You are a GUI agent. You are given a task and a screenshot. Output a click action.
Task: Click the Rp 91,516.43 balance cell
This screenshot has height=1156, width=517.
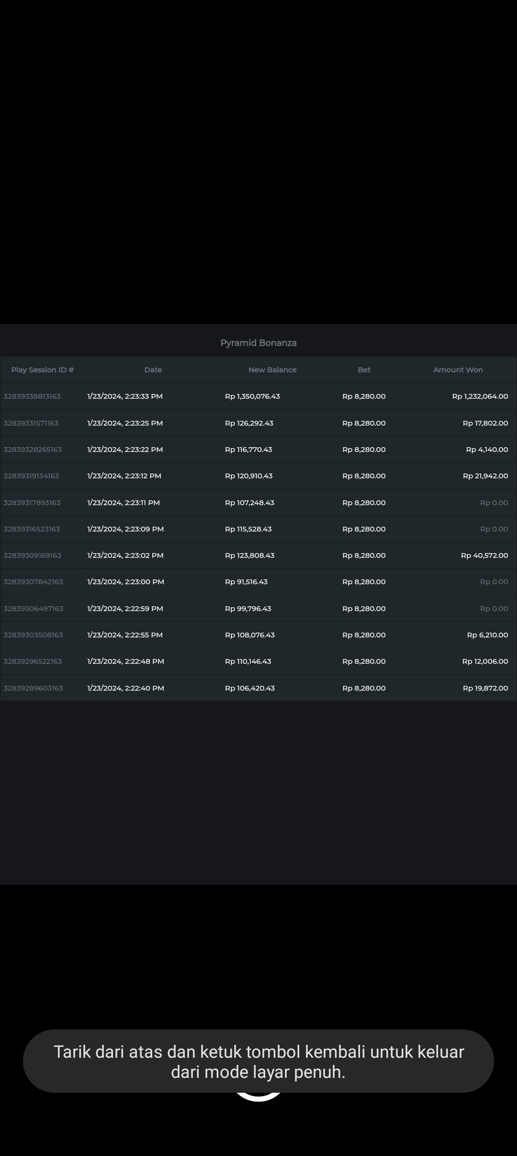(x=246, y=582)
